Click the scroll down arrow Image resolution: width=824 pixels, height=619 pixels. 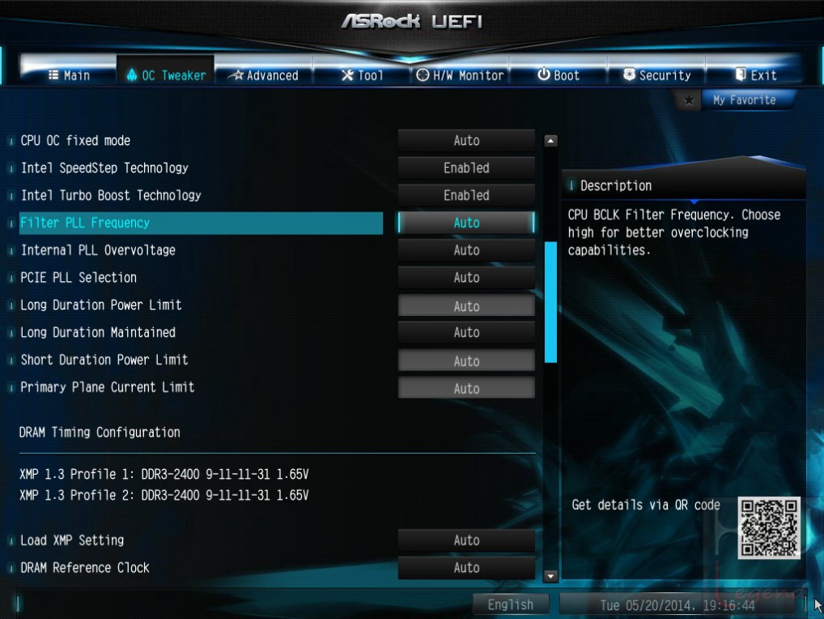click(550, 576)
